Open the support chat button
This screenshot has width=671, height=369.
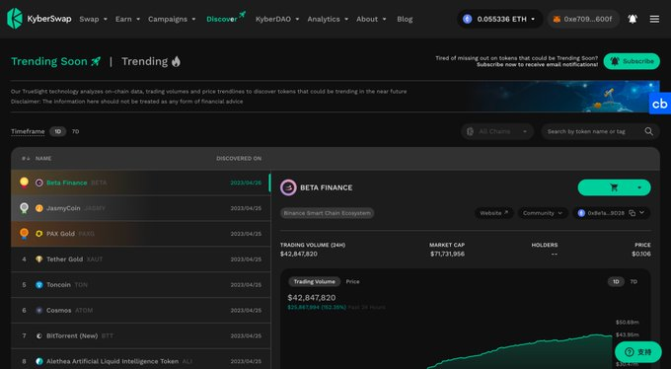pos(638,352)
